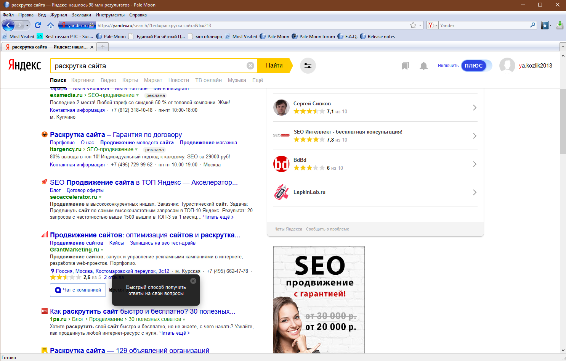This screenshot has width=566, height=361.
Task: Click the Яндекс logo
Action: click(24, 65)
